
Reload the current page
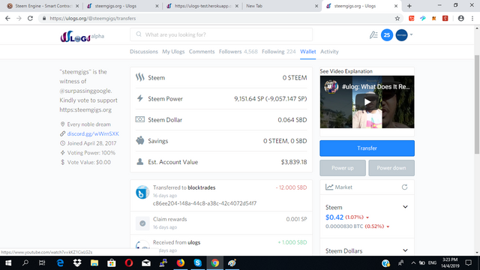pyautogui.click(x=30, y=18)
